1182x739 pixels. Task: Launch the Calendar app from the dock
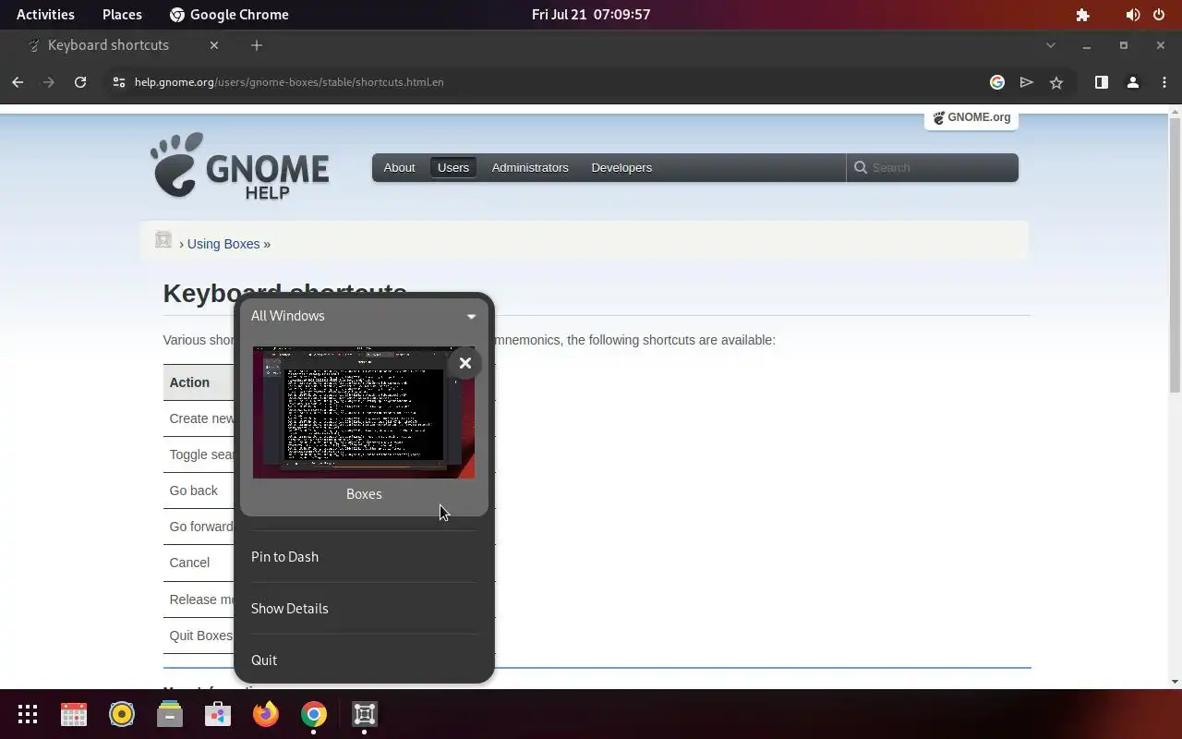point(74,714)
